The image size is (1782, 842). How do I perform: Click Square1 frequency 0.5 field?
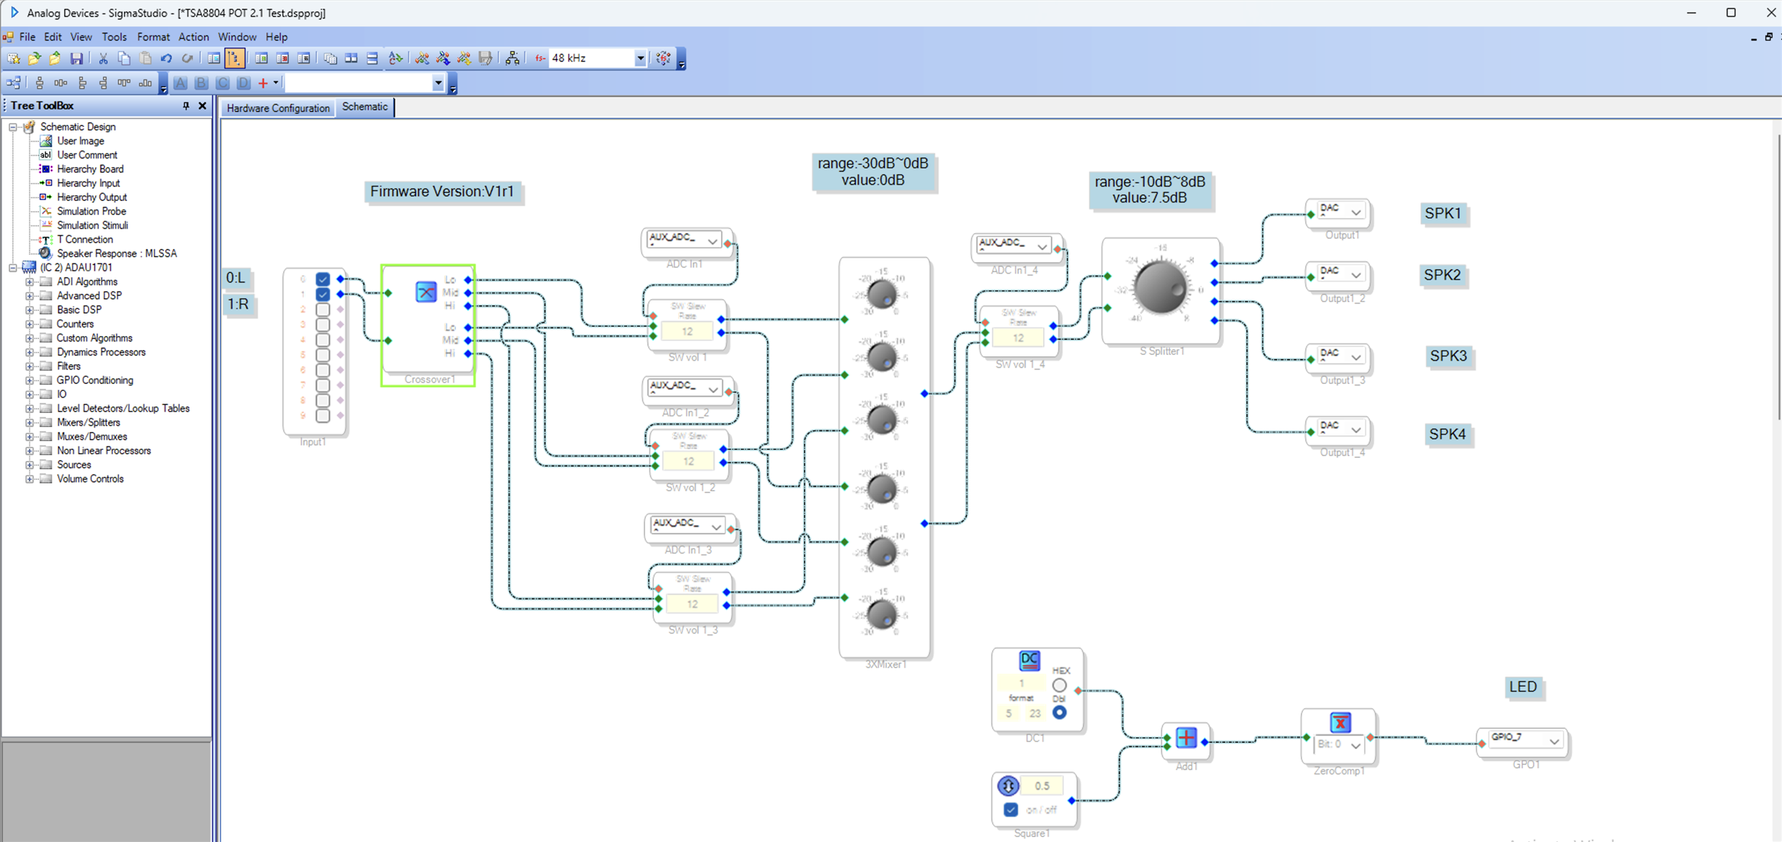pyautogui.click(x=1042, y=785)
